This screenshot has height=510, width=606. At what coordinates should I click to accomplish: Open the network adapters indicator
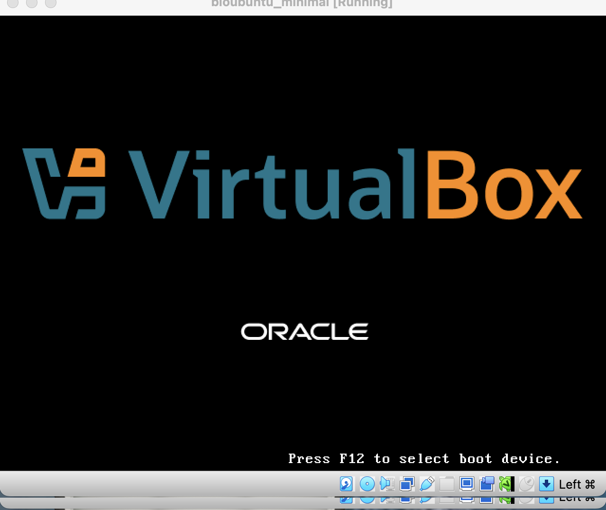click(x=407, y=484)
